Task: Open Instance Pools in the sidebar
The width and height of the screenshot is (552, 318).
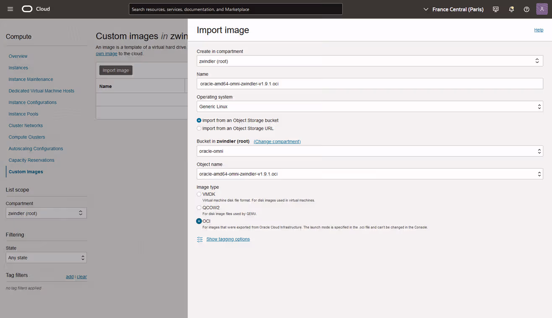Action: pos(23,114)
